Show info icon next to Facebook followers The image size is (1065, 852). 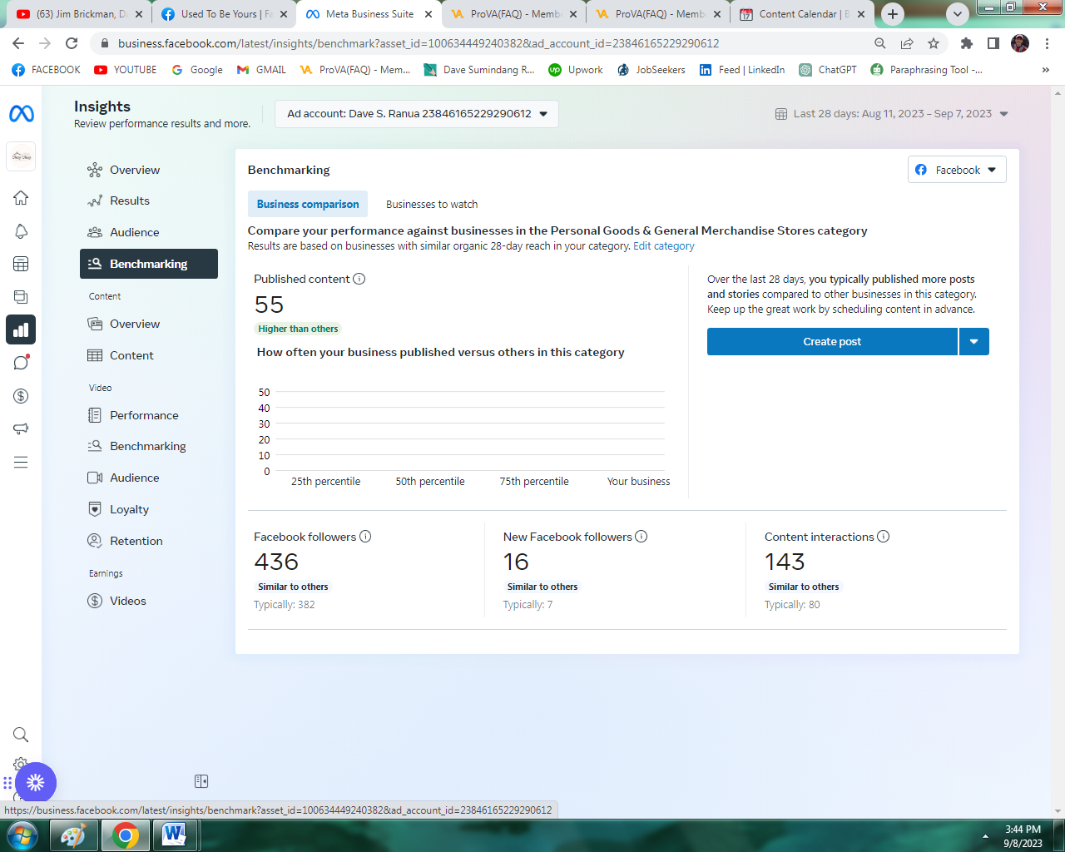click(x=365, y=537)
